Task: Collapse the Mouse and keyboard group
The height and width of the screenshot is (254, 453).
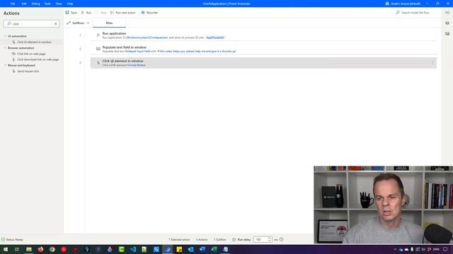Action: [x=5, y=66]
